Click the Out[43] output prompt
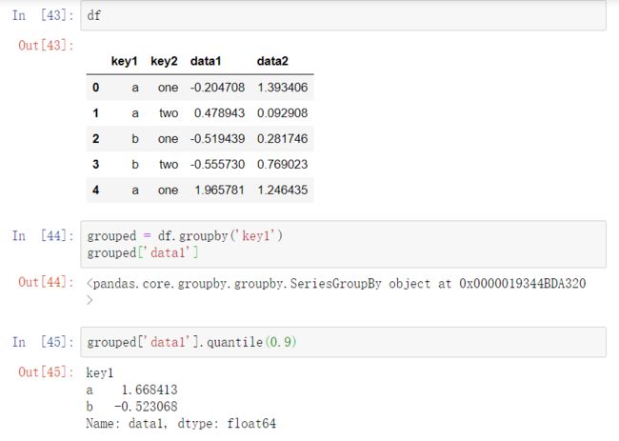The image size is (619, 441). pos(46,45)
